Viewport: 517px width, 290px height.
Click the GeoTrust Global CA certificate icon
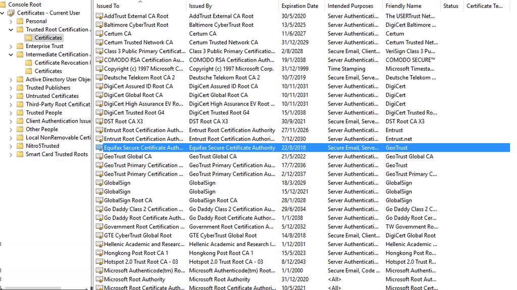tap(99, 156)
